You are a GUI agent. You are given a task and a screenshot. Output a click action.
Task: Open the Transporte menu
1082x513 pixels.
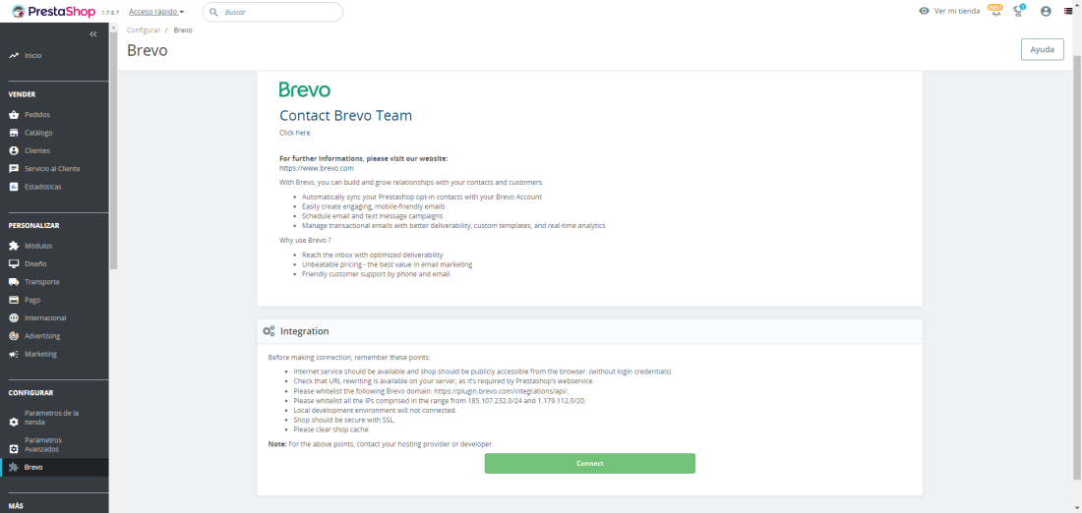42,282
